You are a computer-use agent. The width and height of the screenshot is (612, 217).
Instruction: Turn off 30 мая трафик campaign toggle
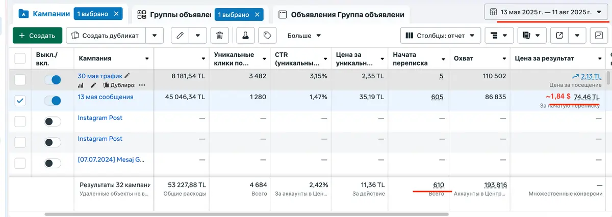point(53,80)
